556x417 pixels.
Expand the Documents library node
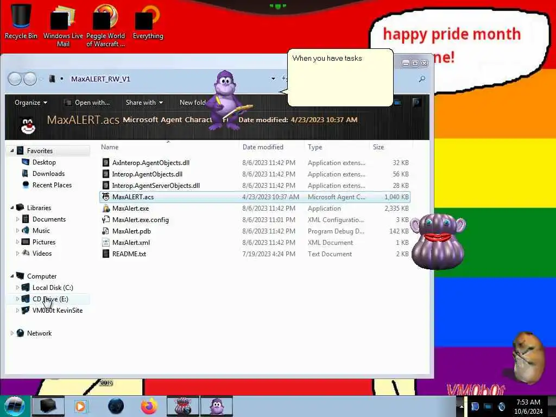click(x=17, y=219)
